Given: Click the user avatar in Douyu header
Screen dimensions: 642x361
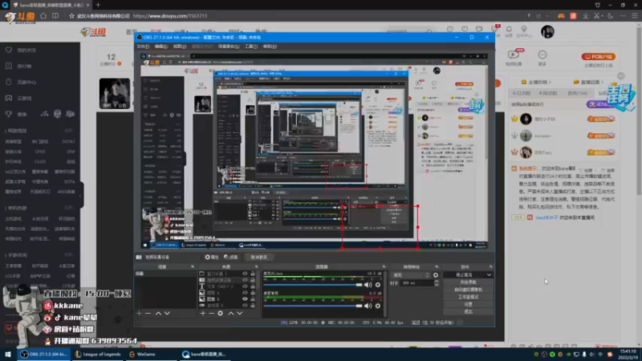Looking at the screenshot, I should click(x=547, y=31).
